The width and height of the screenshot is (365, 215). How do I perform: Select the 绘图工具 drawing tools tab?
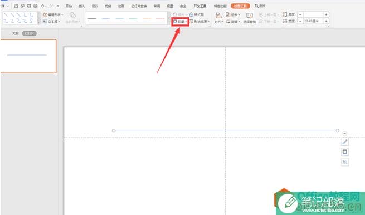pyautogui.click(x=241, y=6)
